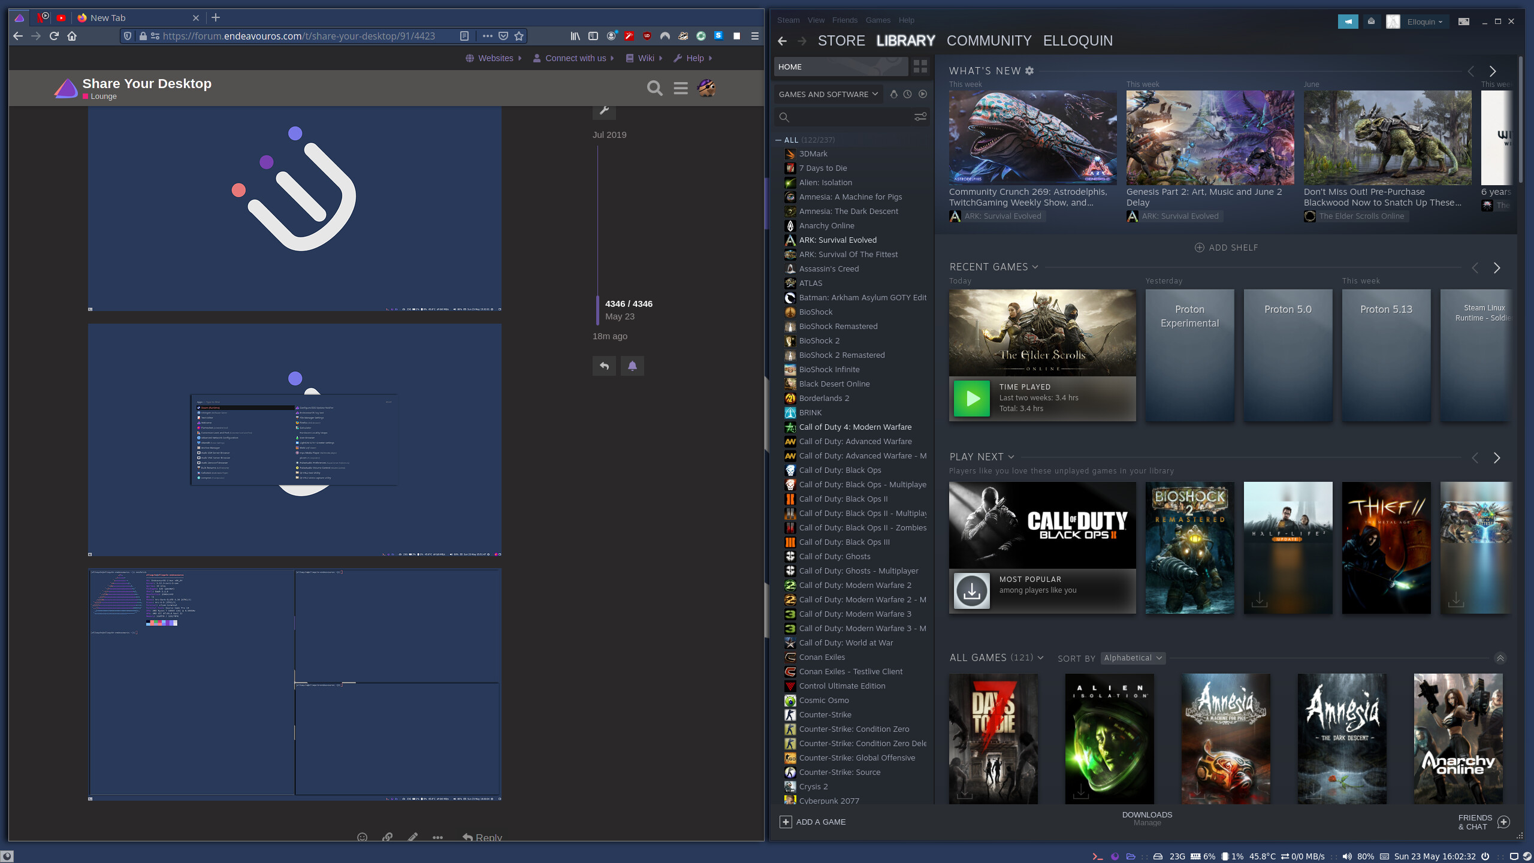The width and height of the screenshot is (1534, 863).
Task: Bookmark this page with star icon
Action: click(519, 36)
